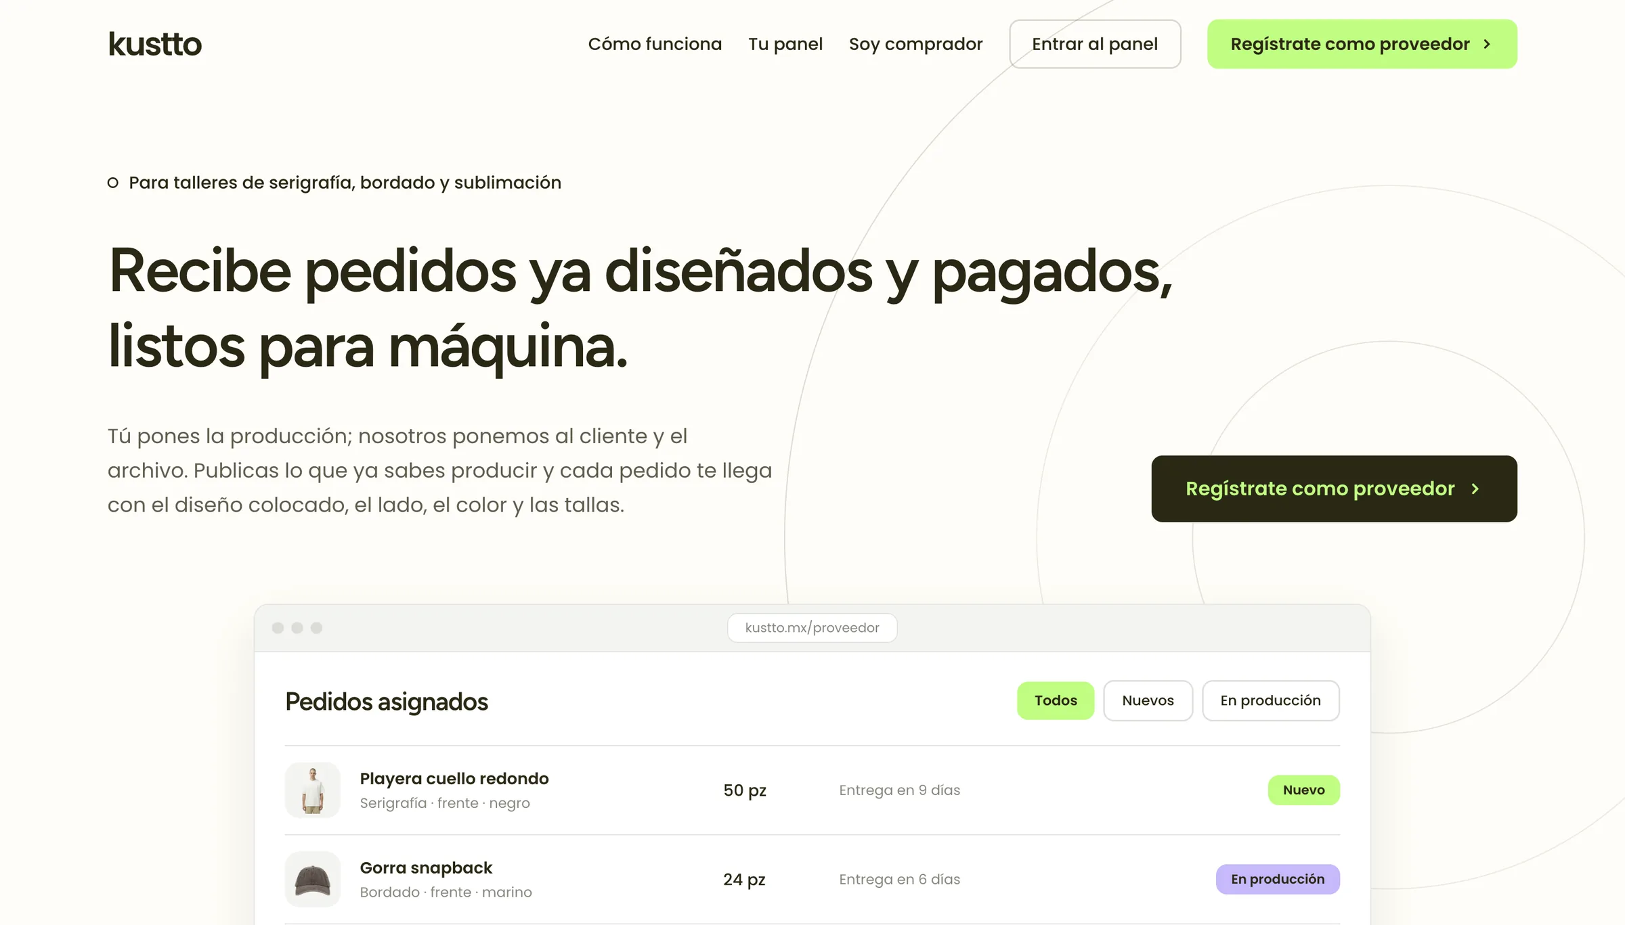Click Bordado · frente · marino details
This screenshot has width=1625, height=925.
click(446, 893)
